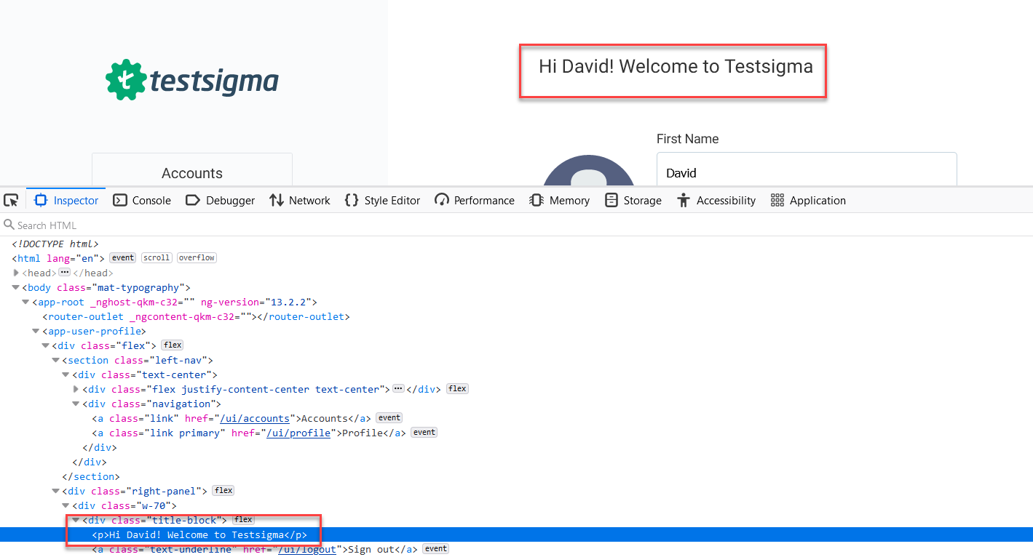Open the Style Editor tab
This screenshot has height=557, width=1033.
[x=382, y=200]
